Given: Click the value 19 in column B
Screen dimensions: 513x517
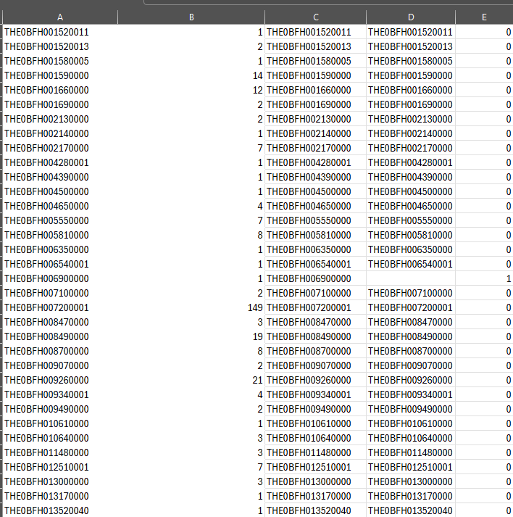Looking at the screenshot, I should pyautogui.click(x=191, y=336).
